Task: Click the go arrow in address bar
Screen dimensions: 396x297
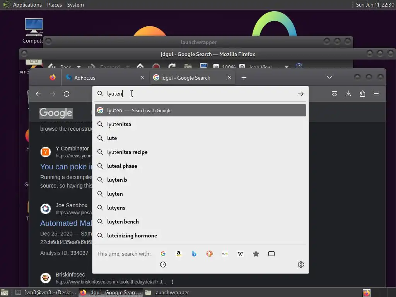Action: [300, 94]
